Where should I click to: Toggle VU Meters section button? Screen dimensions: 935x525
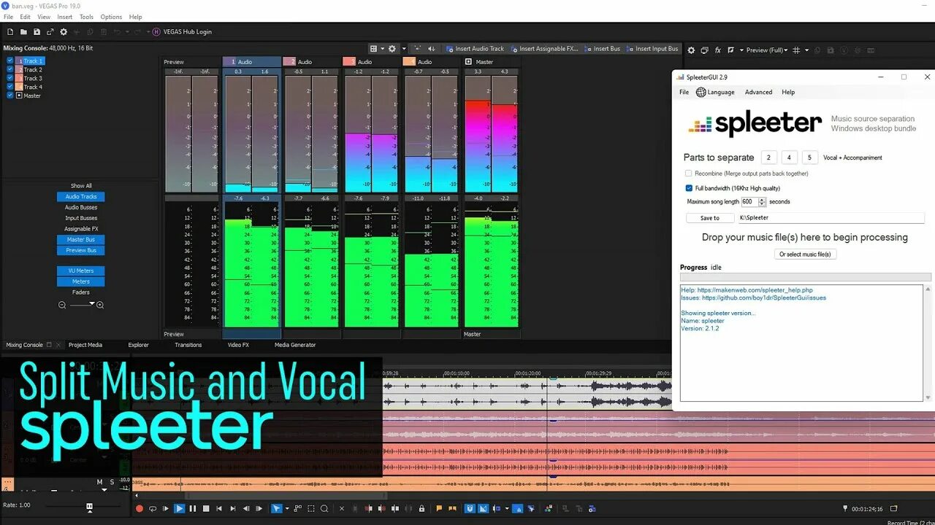[x=81, y=271]
